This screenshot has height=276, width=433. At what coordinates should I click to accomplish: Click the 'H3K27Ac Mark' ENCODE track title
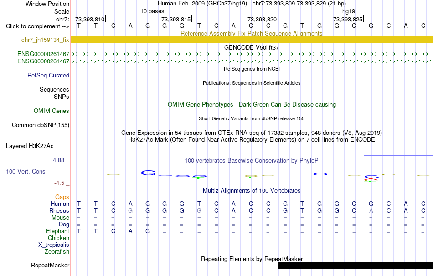pyautogui.click(x=252, y=140)
